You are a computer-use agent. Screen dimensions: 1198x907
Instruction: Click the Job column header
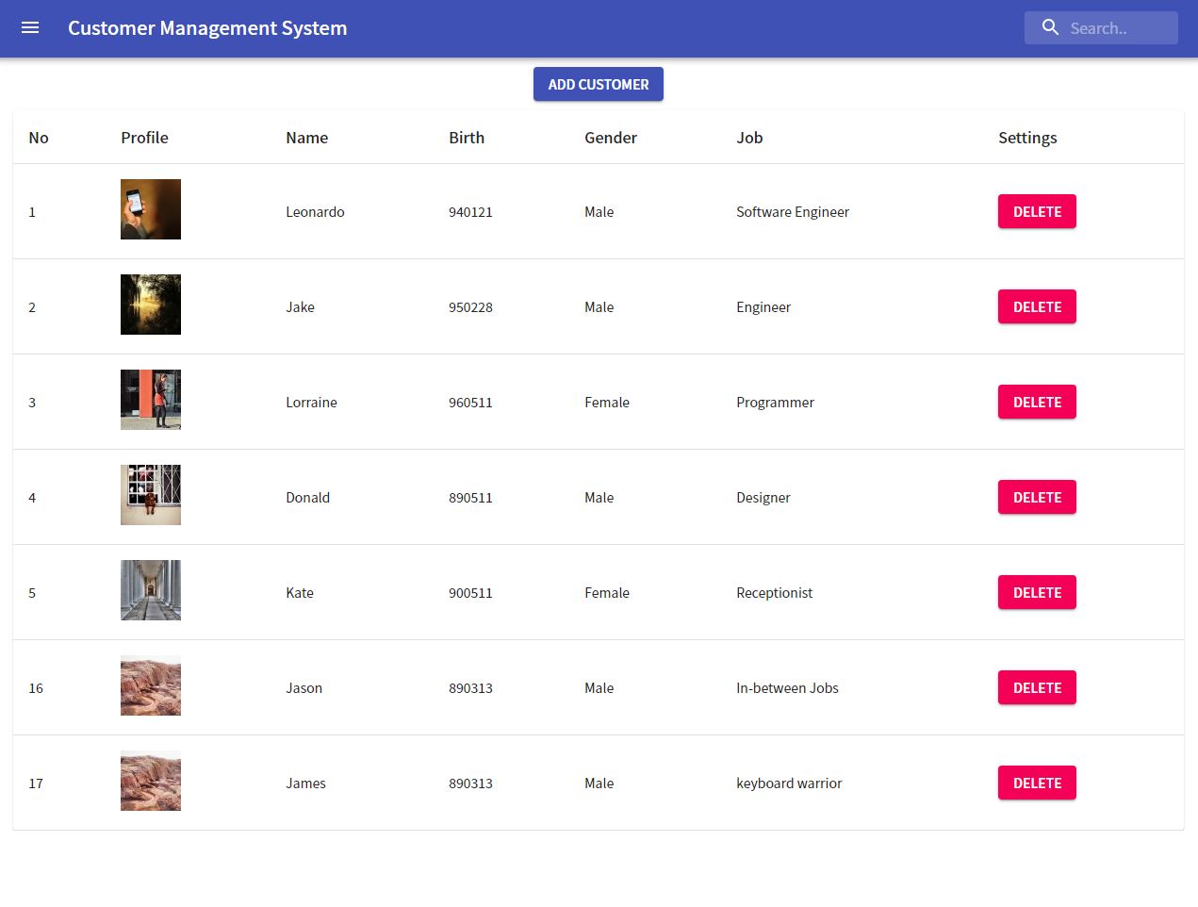pyautogui.click(x=749, y=138)
